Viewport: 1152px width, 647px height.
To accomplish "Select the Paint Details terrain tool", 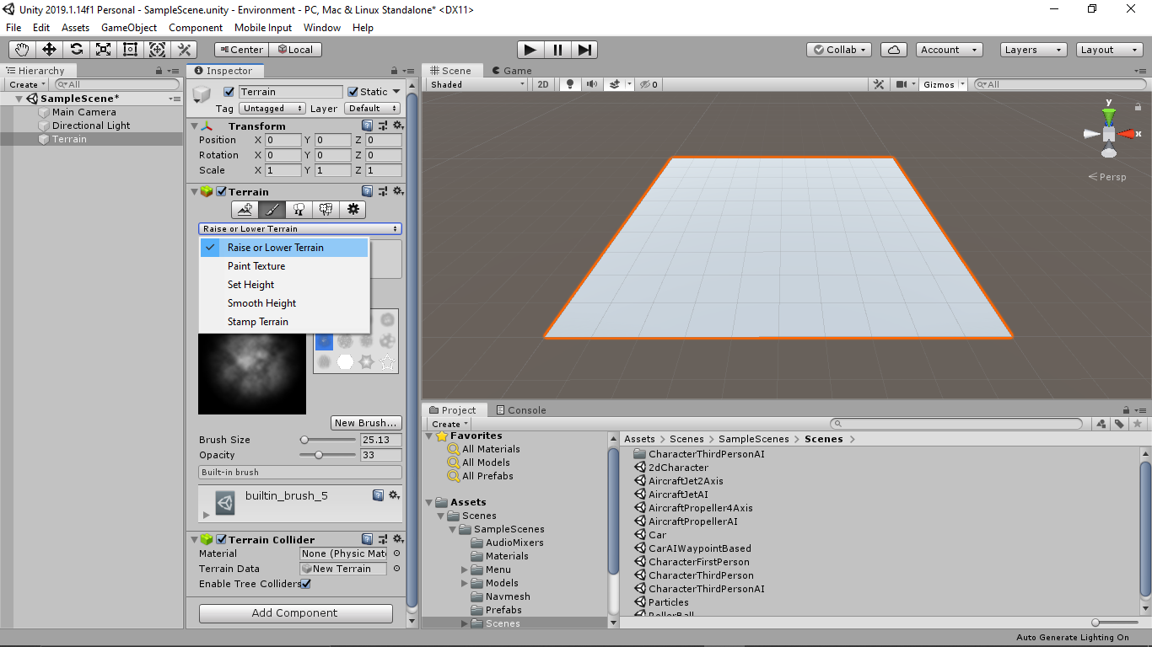I will (x=326, y=209).
